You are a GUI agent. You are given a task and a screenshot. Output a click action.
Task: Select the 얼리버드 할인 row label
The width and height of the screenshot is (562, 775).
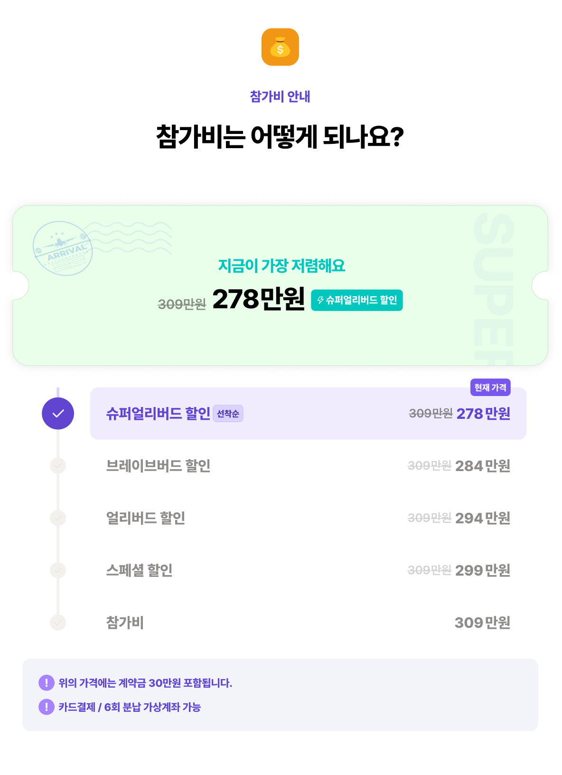pyautogui.click(x=145, y=518)
